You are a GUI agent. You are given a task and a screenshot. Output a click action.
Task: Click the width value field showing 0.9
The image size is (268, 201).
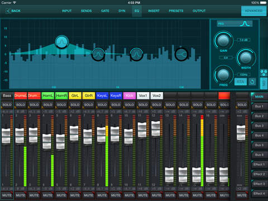point(226,58)
